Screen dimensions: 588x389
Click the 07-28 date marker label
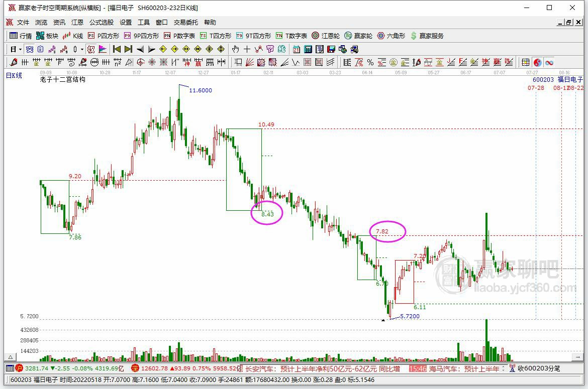[x=536, y=88]
